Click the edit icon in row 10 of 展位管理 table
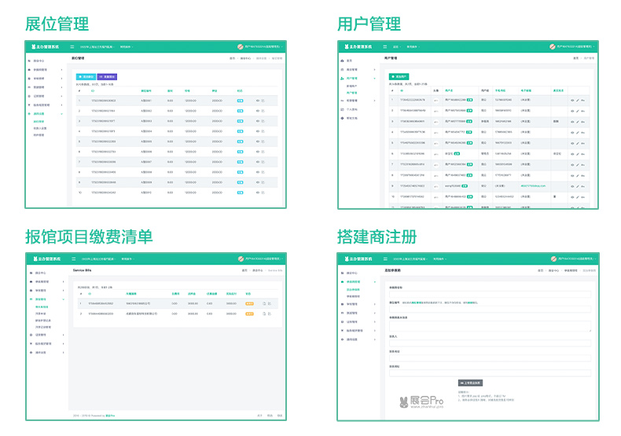Screen dimensions: 621x436 [x=263, y=192]
